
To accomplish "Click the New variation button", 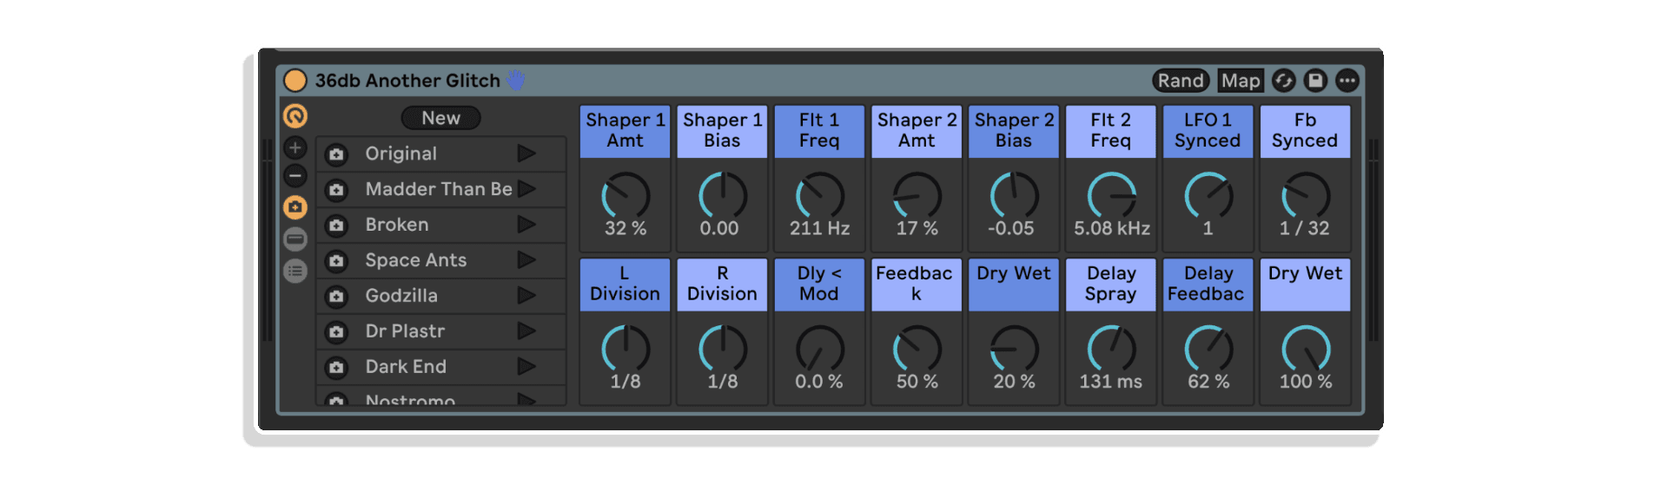I will click(441, 118).
